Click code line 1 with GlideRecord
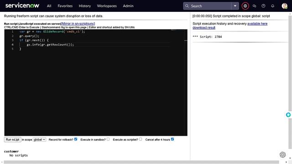The image size is (292, 164). click(x=52, y=31)
